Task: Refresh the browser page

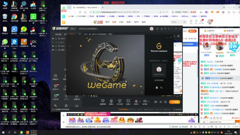Action: coord(80,12)
